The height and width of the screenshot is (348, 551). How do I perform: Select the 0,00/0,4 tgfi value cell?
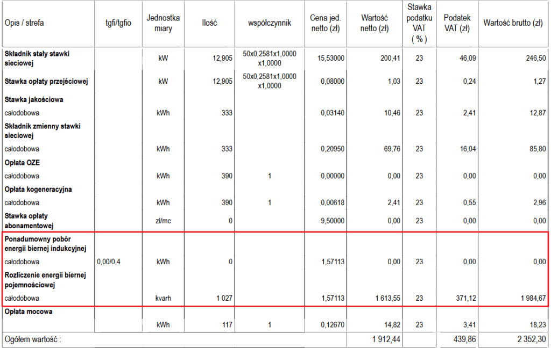click(109, 262)
